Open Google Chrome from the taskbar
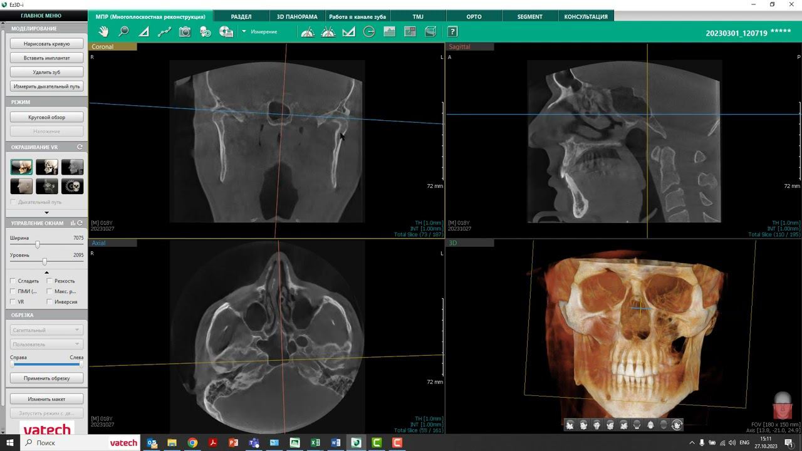802x451 pixels. coord(192,443)
